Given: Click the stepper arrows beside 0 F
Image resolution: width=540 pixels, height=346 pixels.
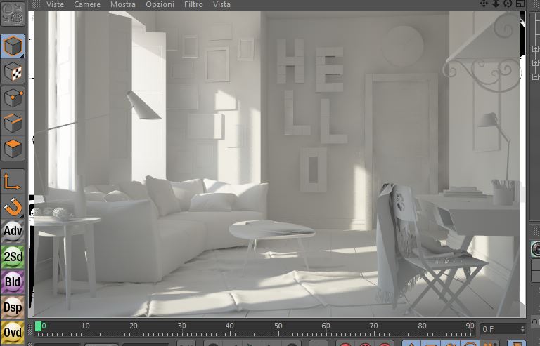Looking at the screenshot, I should pyautogui.click(x=522, y=329).
